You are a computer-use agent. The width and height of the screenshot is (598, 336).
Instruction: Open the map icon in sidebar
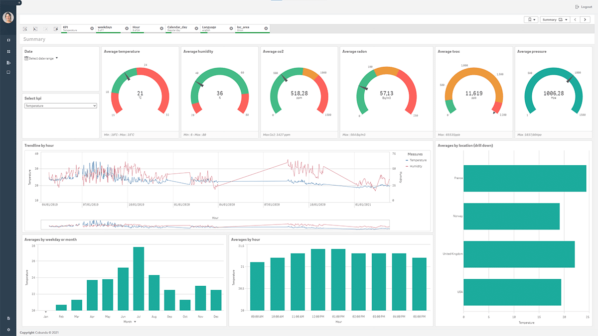[8, 40]
